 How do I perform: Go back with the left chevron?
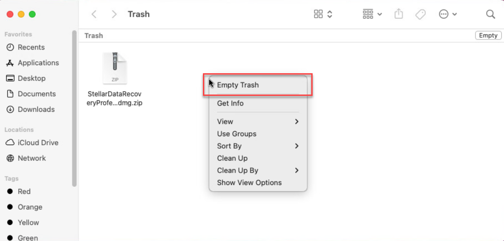[94, 14]
